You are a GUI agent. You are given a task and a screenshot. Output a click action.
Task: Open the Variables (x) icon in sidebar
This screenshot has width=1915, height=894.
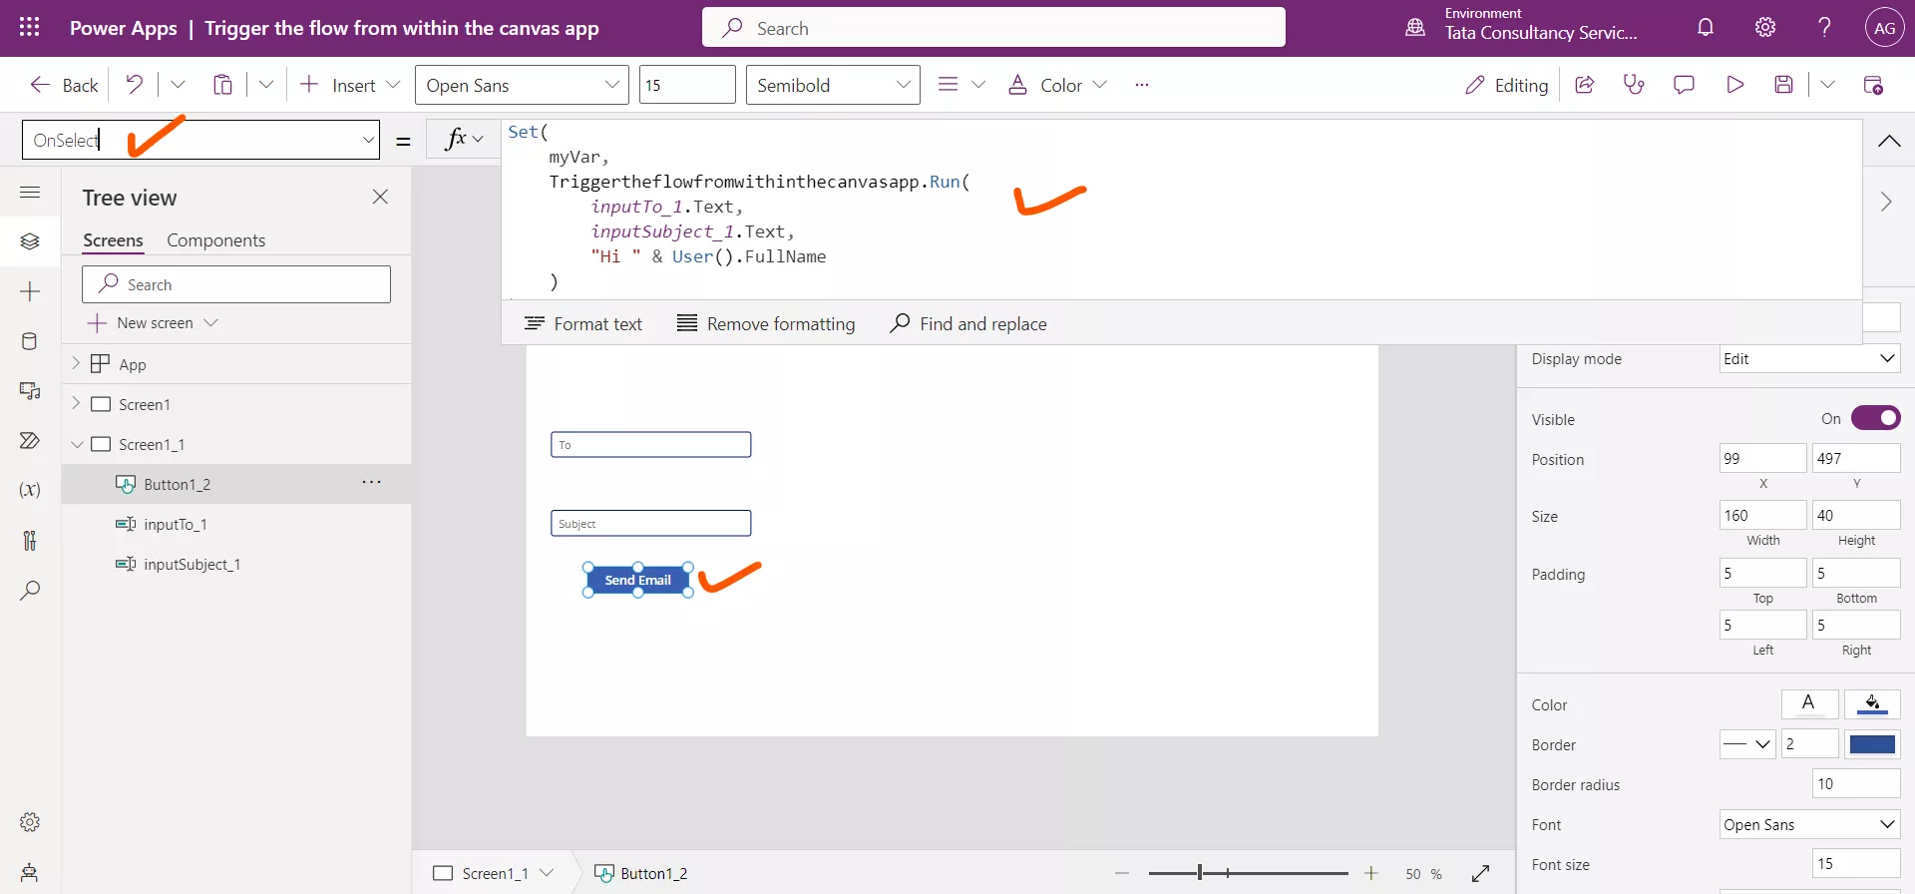[x=30, y=490]
